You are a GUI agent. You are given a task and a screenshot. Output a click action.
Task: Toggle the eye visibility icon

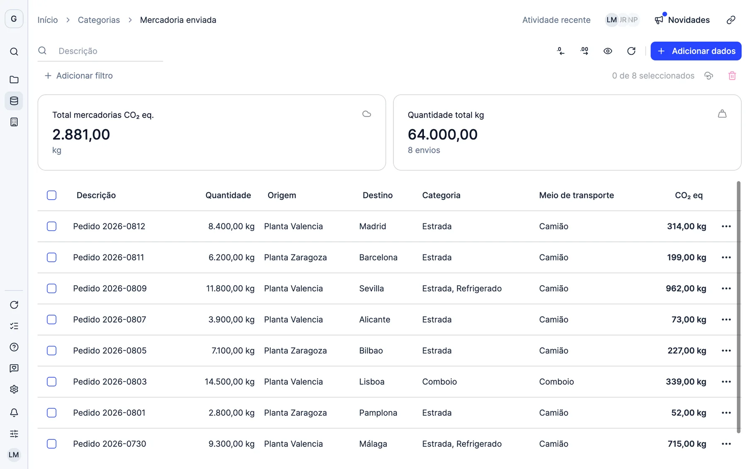point(607,51)
